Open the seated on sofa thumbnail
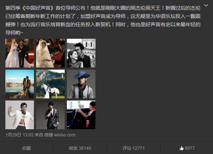The image size is (213, 154). (x=81, y=115)
